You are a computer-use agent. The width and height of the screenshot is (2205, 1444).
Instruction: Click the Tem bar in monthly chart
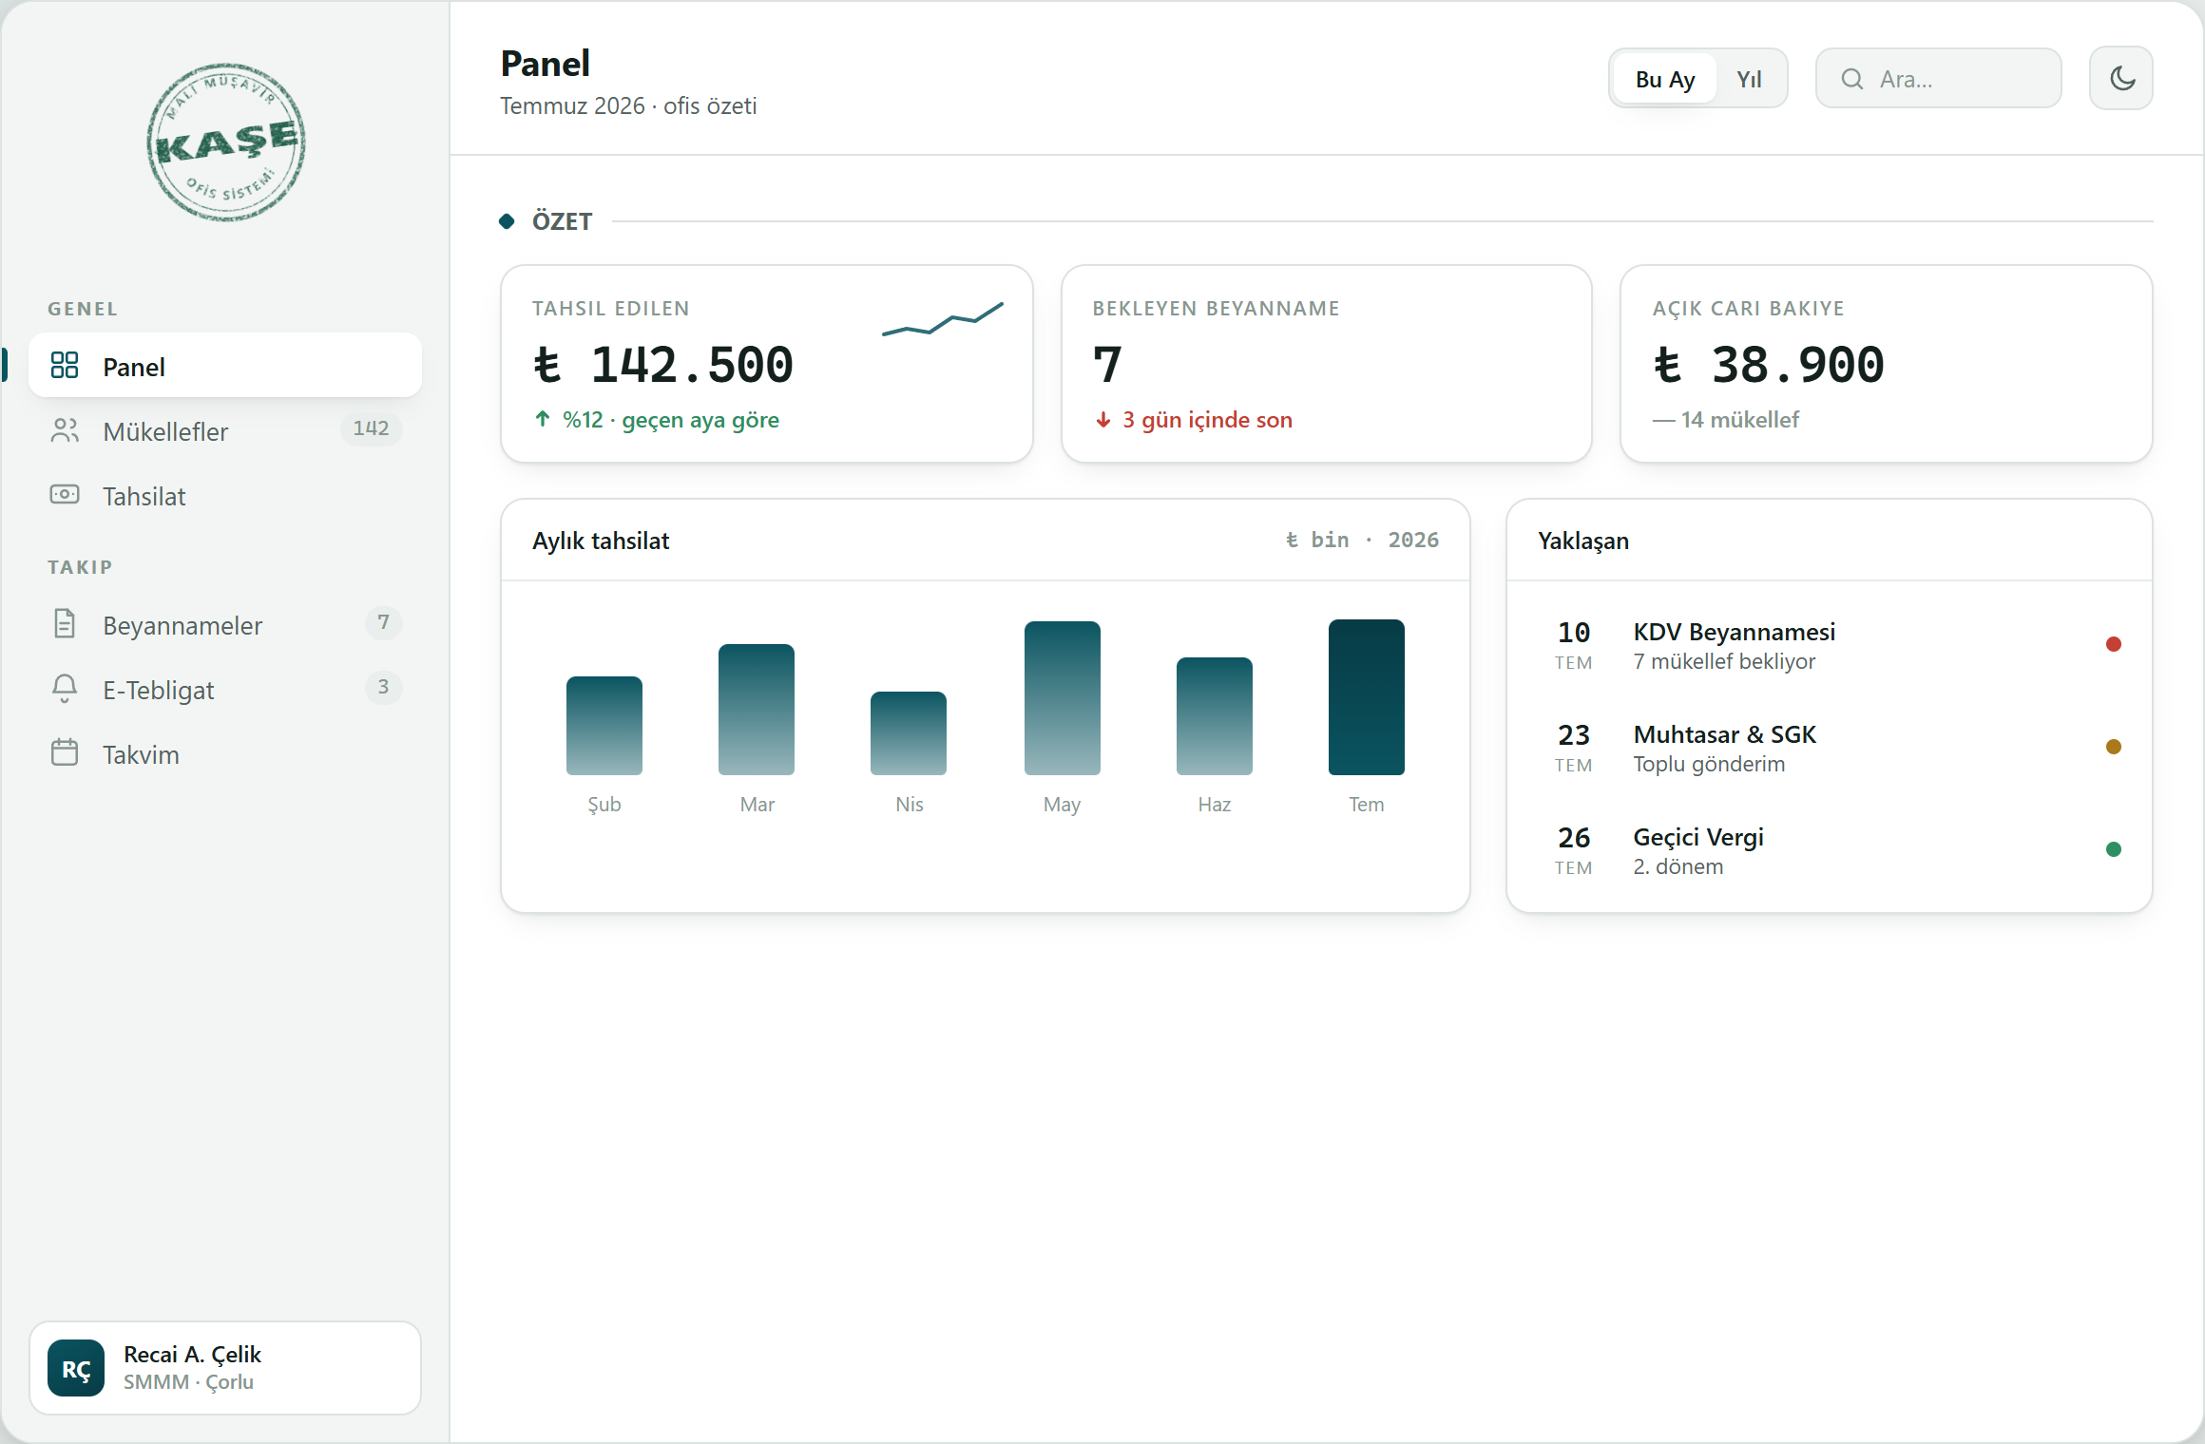(1366, 697)
